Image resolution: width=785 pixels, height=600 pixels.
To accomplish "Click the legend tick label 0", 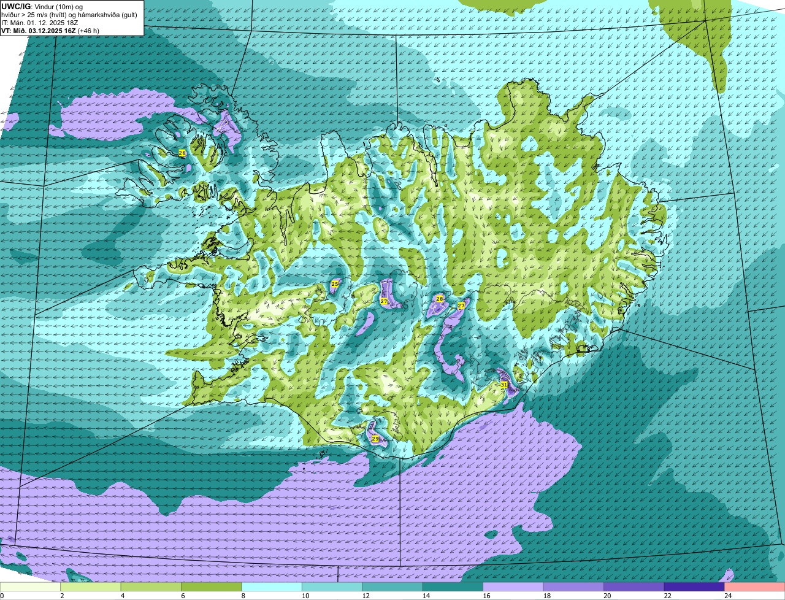I will pos(2,596).
